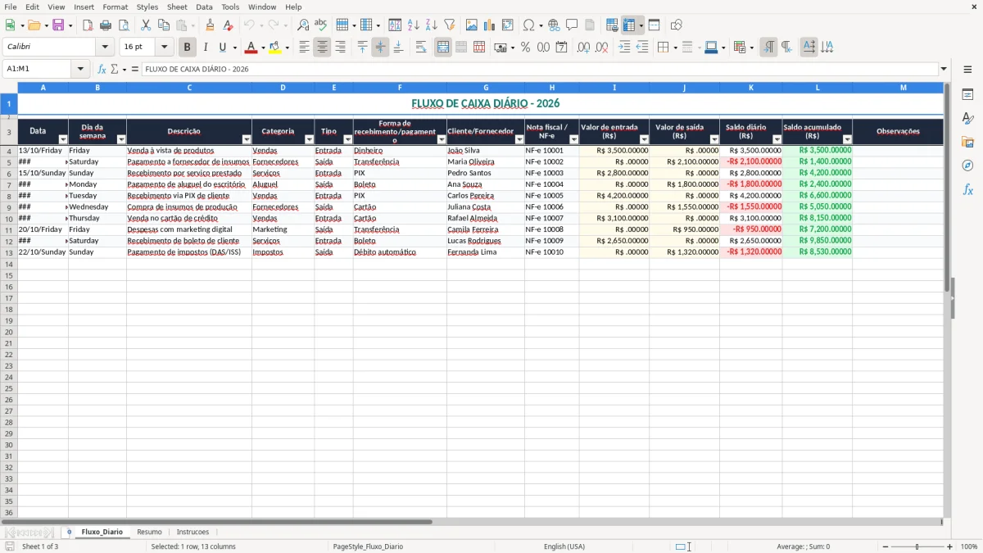Image resolution: width=983 pixels, height=553 pixels.
Task: Click PageStyle_Fluxo_Diario in status bar
Action: 368,546
